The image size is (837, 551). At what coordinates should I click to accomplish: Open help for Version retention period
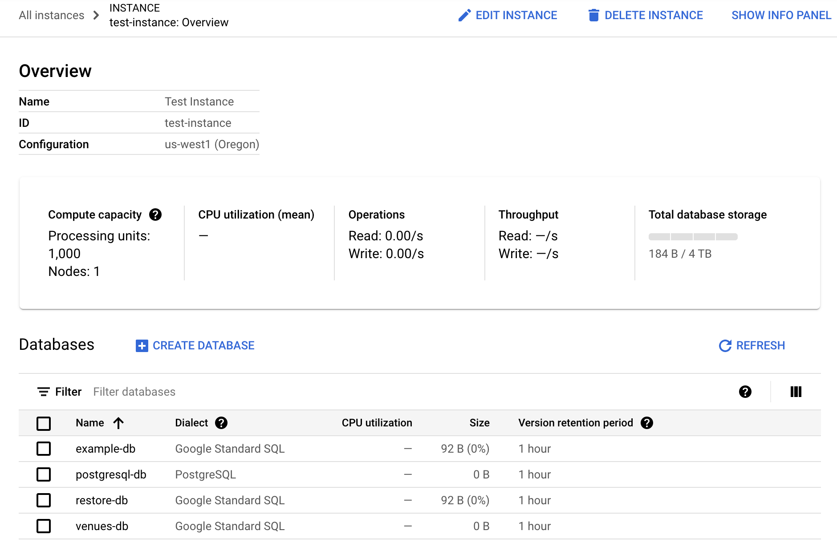[x=648, y=423]
